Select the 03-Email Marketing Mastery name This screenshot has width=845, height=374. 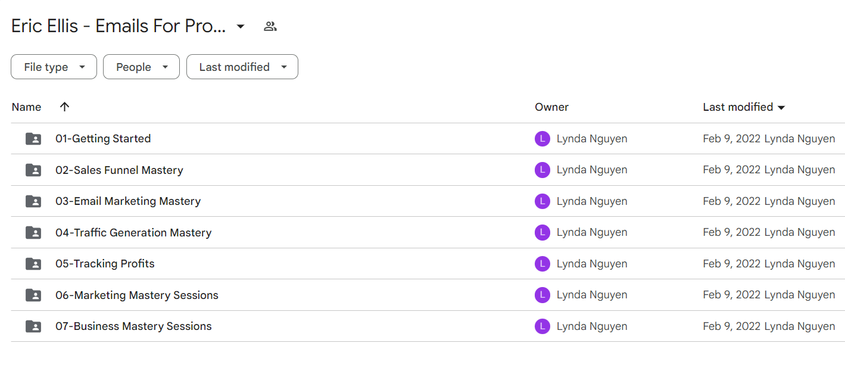128,201
